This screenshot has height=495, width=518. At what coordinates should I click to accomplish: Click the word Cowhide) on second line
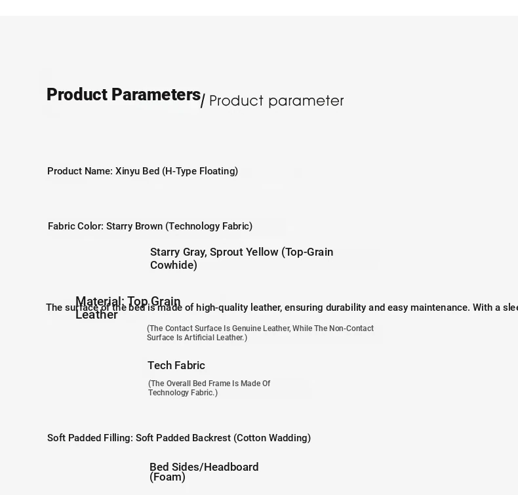pyautogui.click(x=174, y=265)
